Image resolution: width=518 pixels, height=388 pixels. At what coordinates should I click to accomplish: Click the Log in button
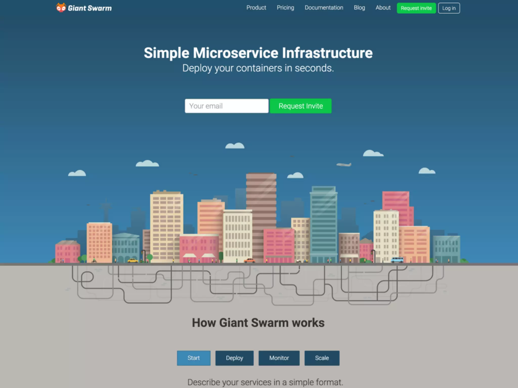pos(449,8)
